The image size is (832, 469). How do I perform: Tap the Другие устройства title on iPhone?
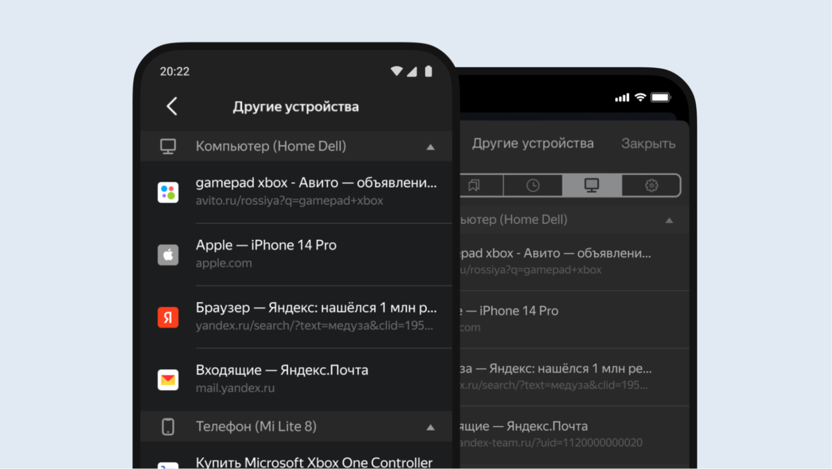pyautogui.click(x=533, y=144)
